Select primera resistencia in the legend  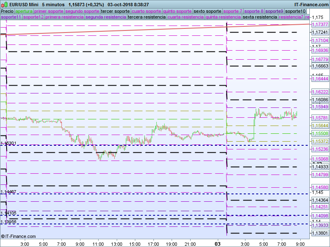(x=64, y=17)
